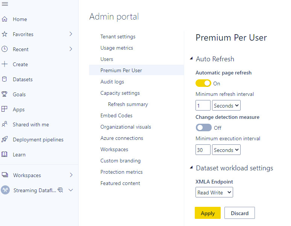Open Apps from the navigation pane
291x226 pixels.
point(18,109)
